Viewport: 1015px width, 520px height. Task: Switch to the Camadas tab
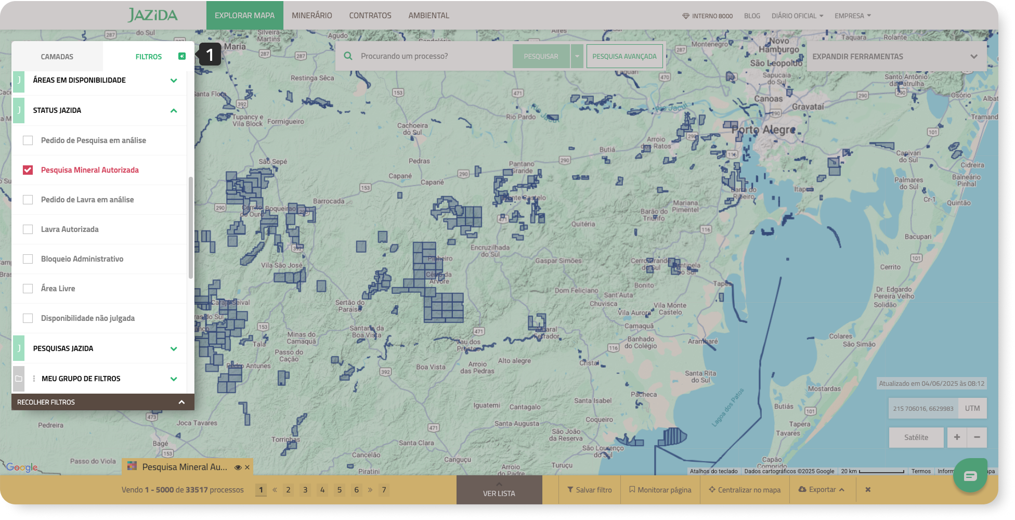coord(57,57)
